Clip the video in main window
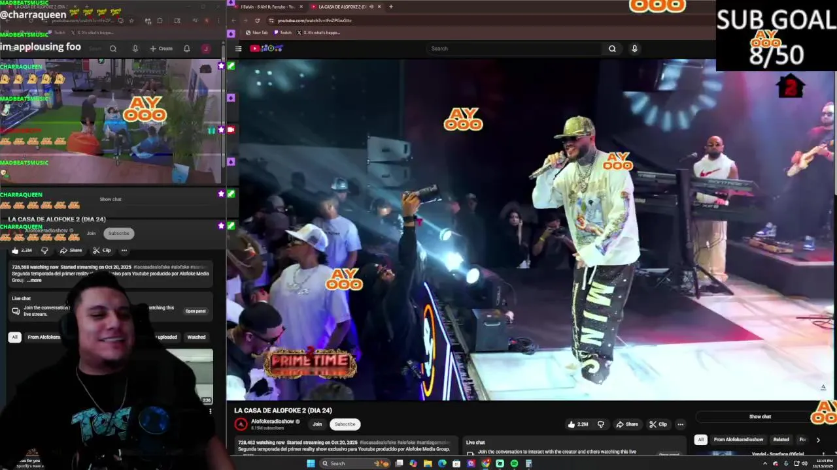837x470 pixels. tap(658, 424)
